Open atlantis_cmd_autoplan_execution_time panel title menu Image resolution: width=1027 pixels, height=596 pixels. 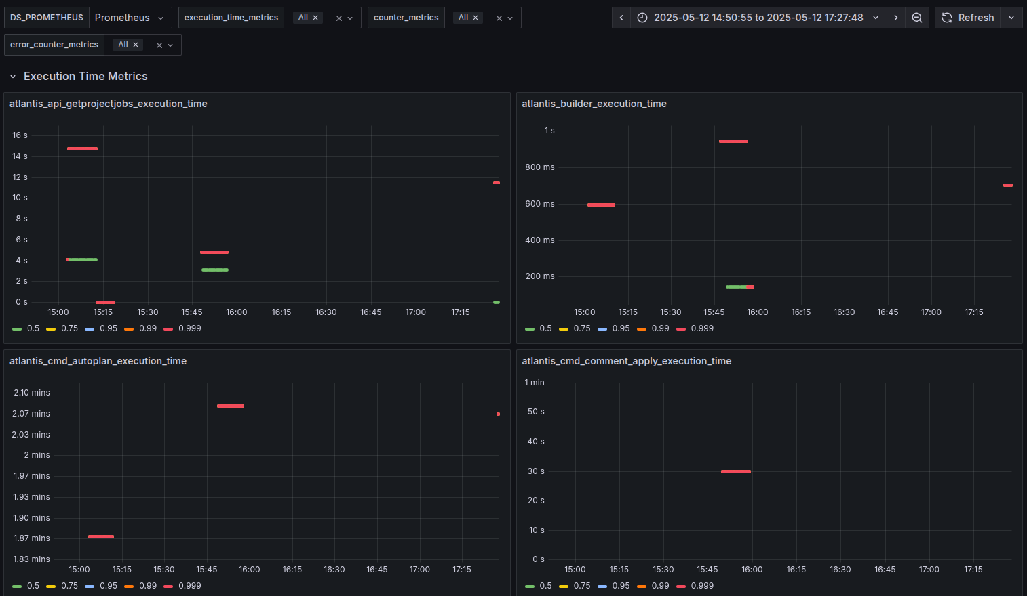(98, 361)
